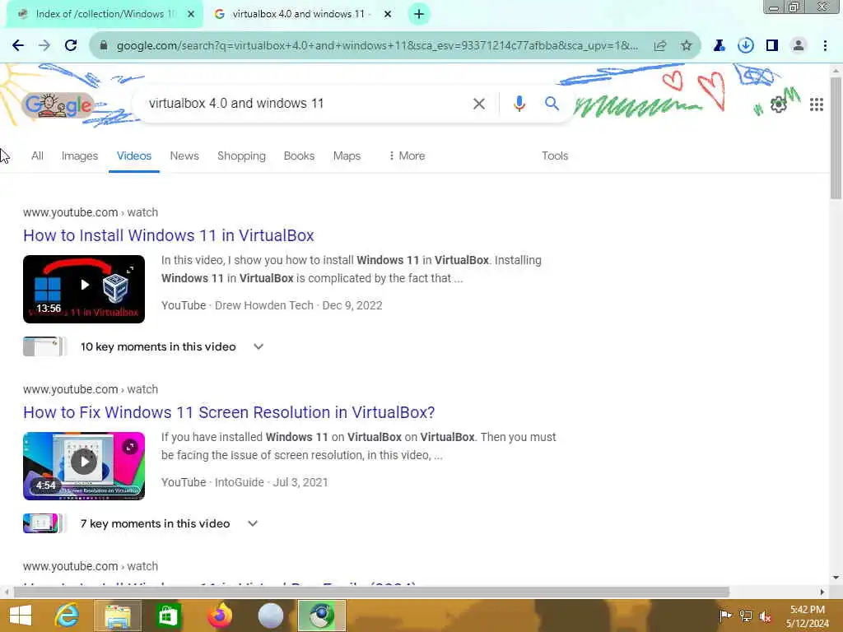
Task: Clear the search box with the X
Action: [x=479, y=104]
